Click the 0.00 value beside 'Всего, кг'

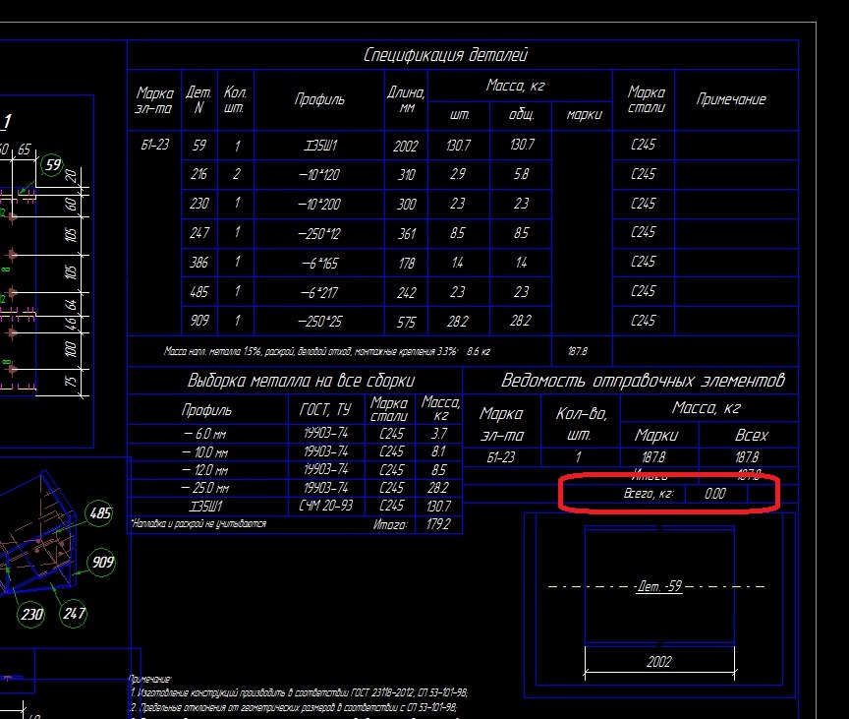click(x=714, y=494)
